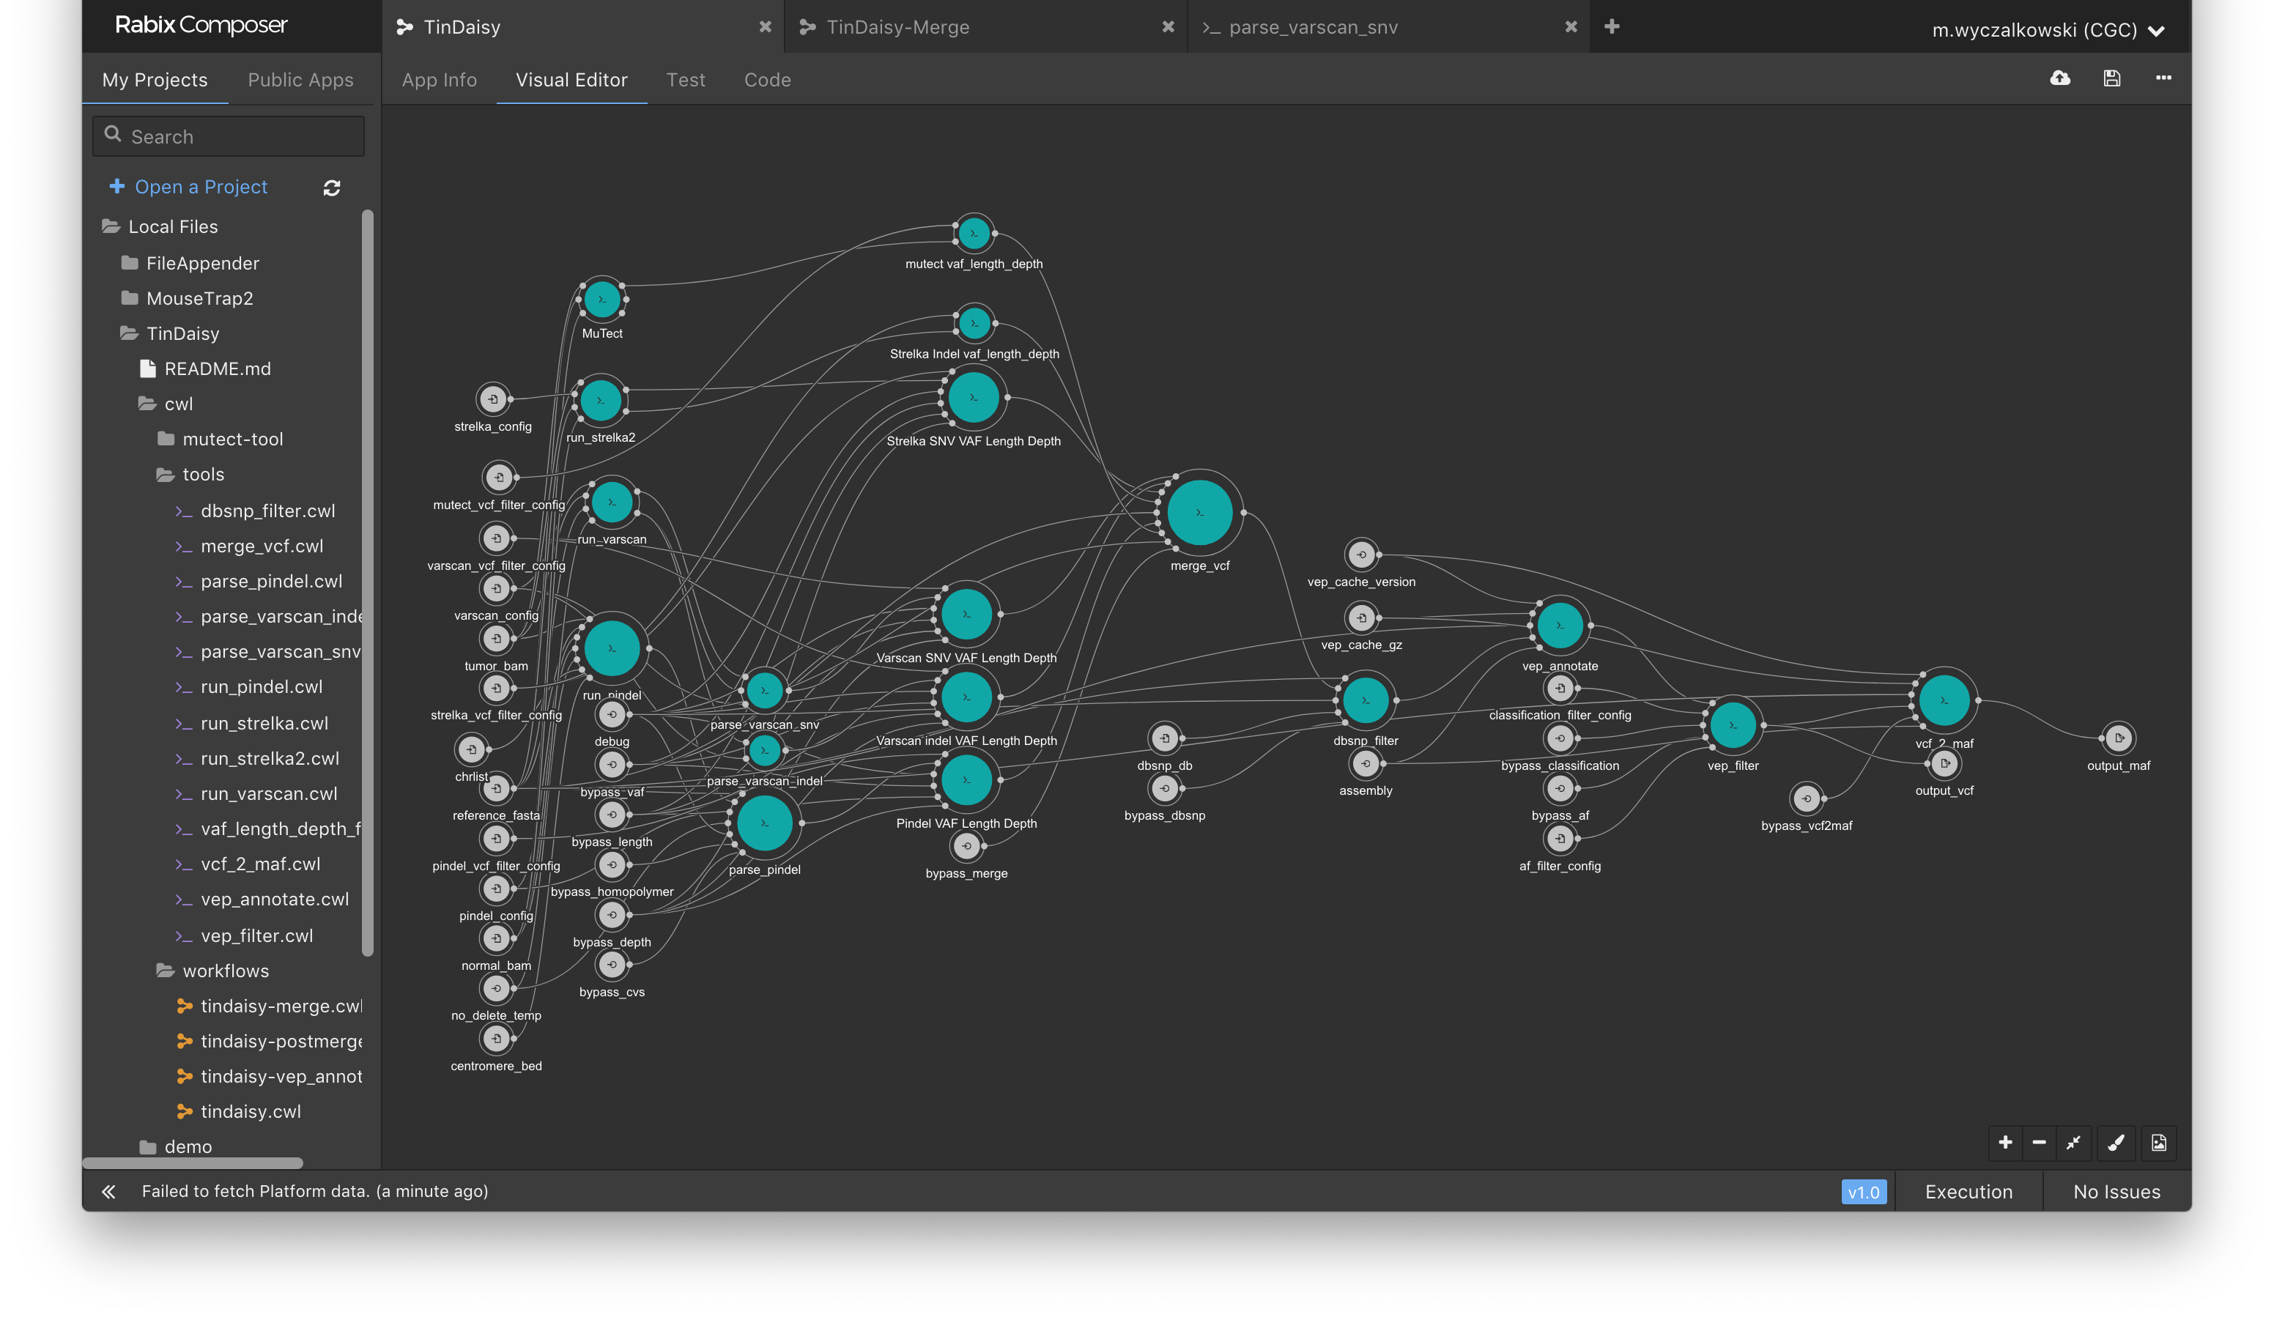The width and height of the screenshot is (2274, 1320).
Task: Click the cloud upload publish icon
Action: (2059, 78)
